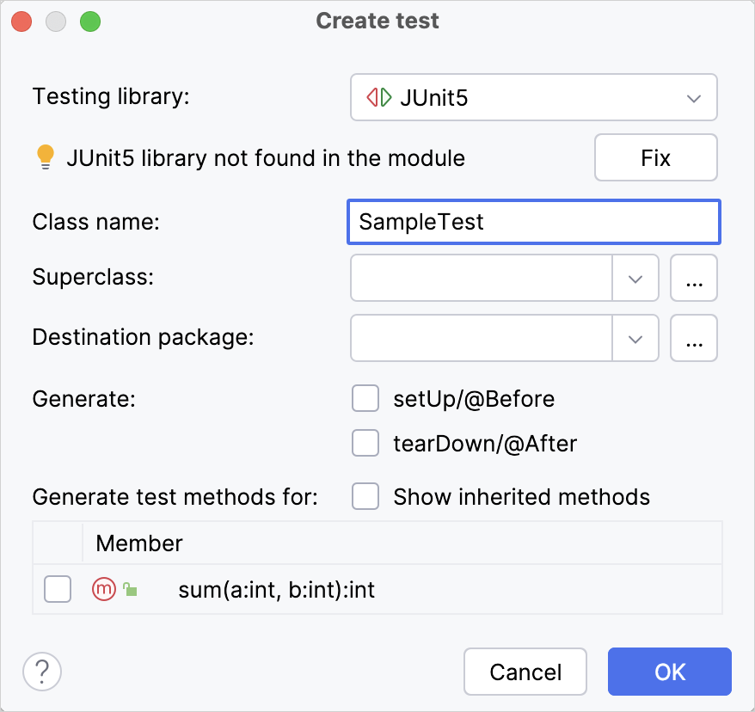
Task: Enable the setUp/@Before checkbox
Action: click(x=365, y=398)
